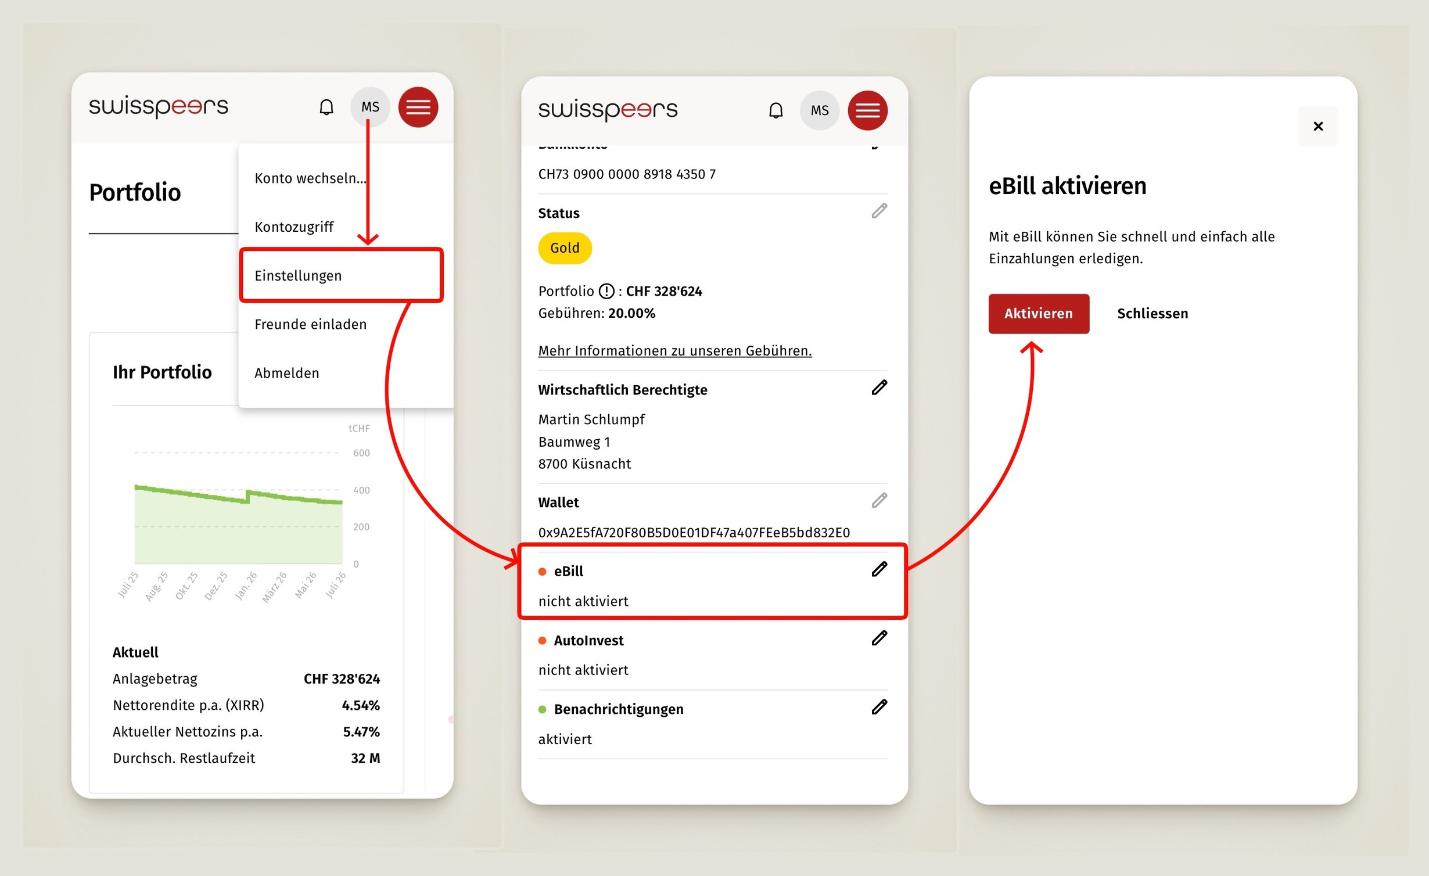The width and height of the screenshot is (1429, 876).
Task: Click MS avatar in settings screen
Action: click(820, 110)
